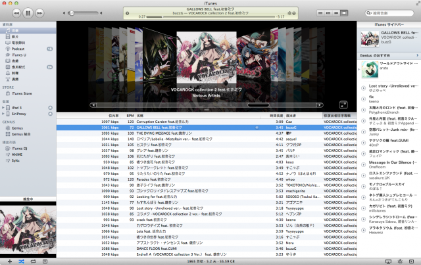The image size is (421, 265).
Task: Click the song progress bar in the display
Action: 210,16
